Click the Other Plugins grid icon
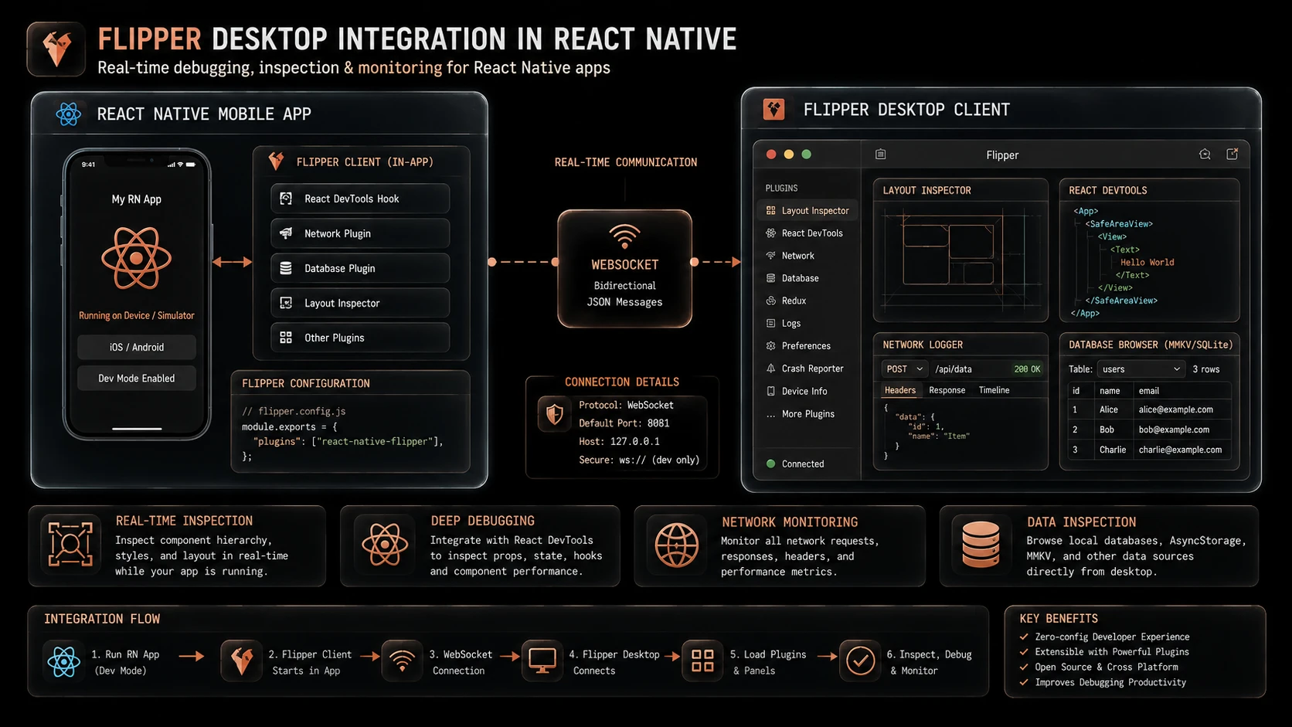The height and width of the screenshot is (727, 1292). pos(286,338)
